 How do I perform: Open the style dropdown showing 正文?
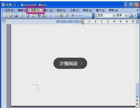(114, 15)
